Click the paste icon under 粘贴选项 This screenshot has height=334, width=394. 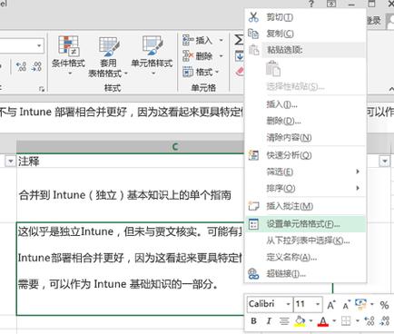click(x=273, y=68)
